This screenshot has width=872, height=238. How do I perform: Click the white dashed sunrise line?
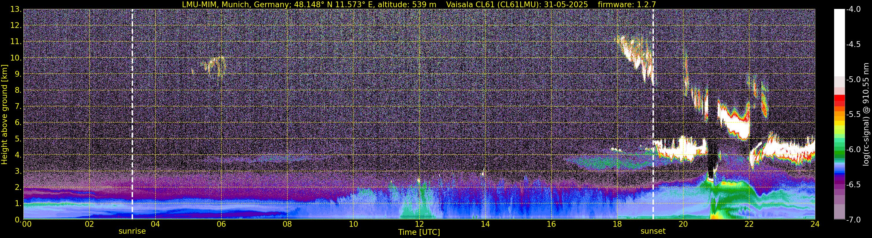pos(132,114)
